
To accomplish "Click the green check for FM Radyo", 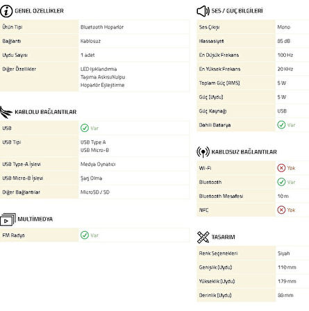I will [x=85, y=235].
